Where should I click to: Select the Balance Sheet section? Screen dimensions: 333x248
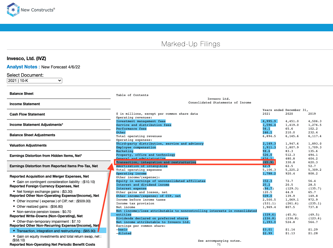click(58, 94)
